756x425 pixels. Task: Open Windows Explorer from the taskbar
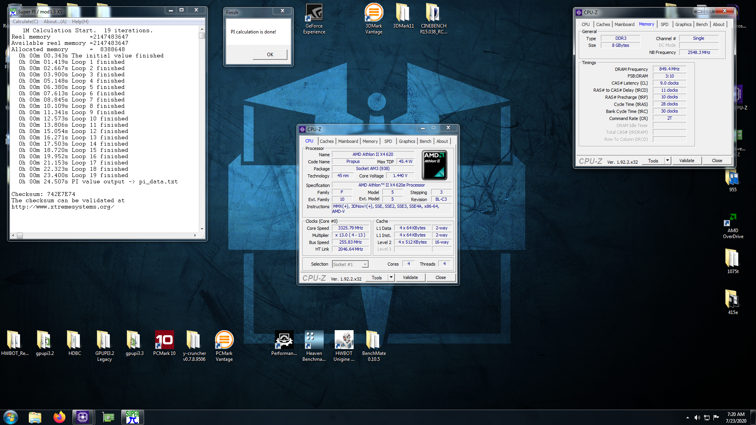coord(35,417)
